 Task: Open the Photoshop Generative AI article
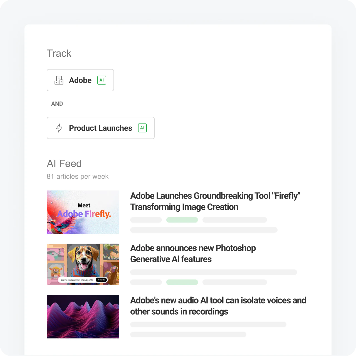pyautogui.click(x=193, y=253)
